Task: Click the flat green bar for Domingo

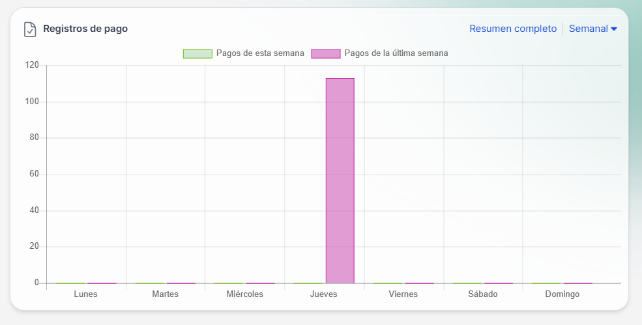Action: coord(546,283)
